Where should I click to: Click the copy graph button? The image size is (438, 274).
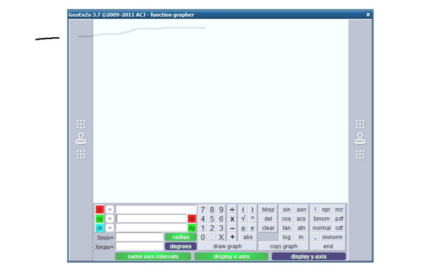(283, 247)
